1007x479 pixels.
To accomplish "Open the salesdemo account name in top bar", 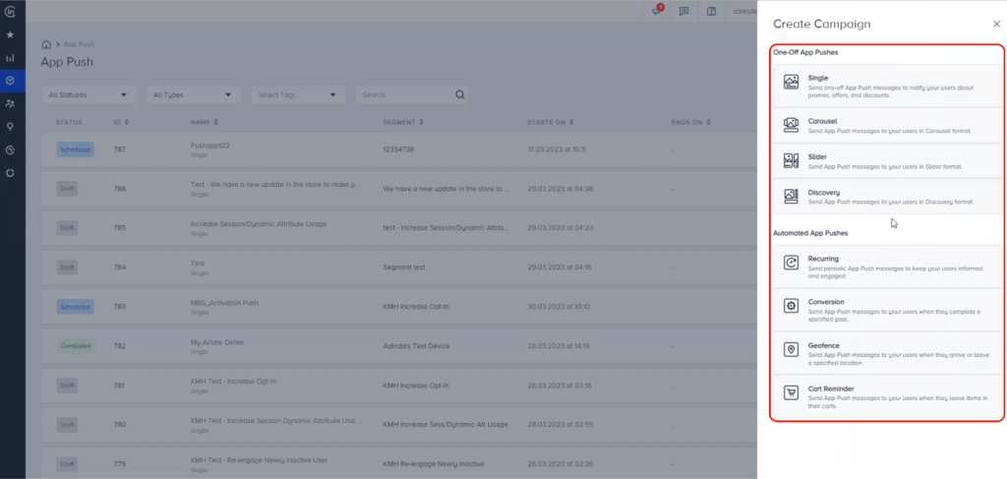I will [745, 11].
